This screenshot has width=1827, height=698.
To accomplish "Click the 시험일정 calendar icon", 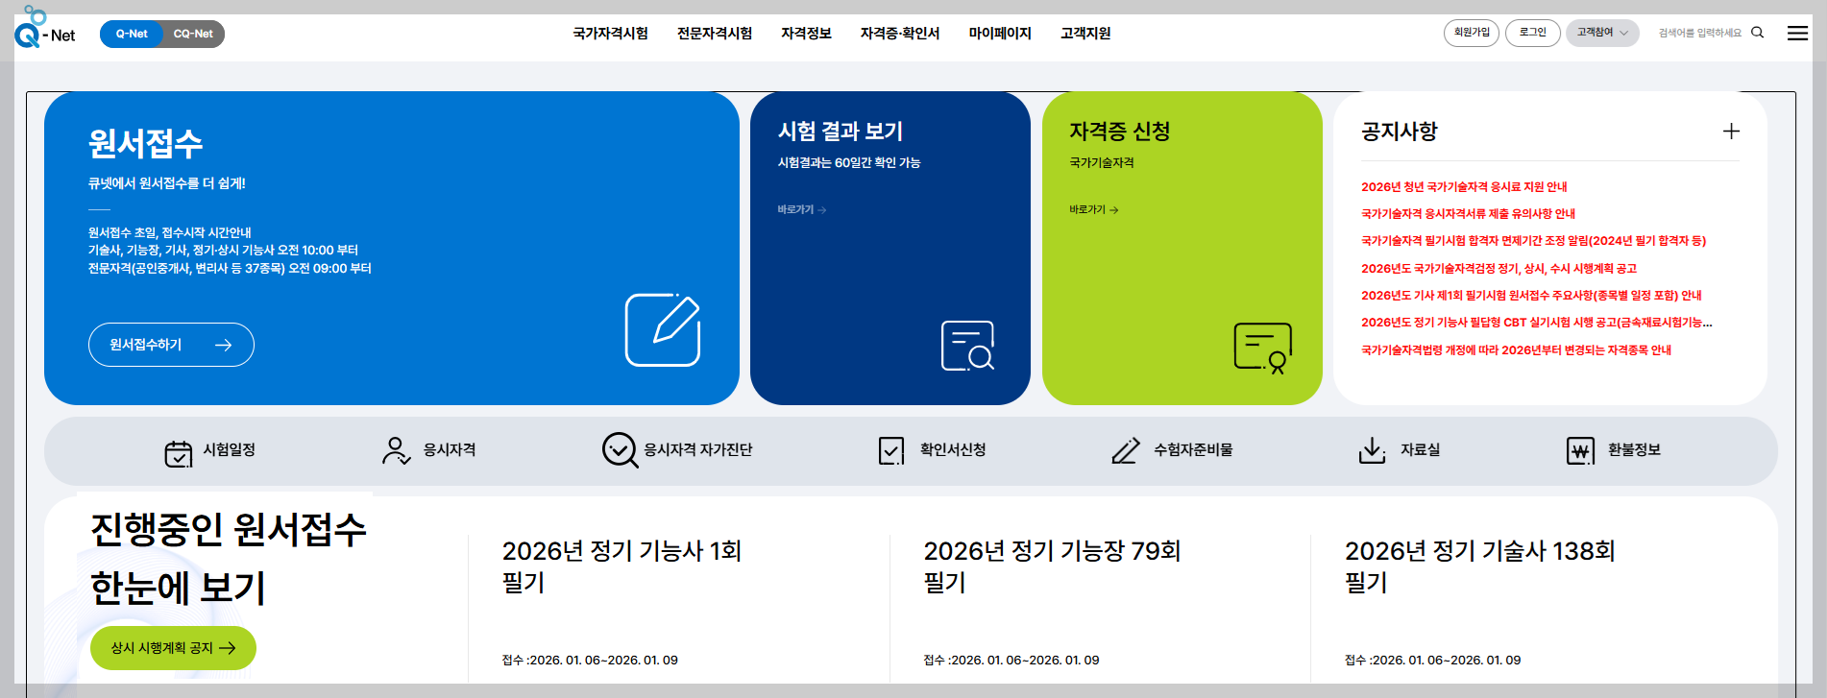I will 179,452.
